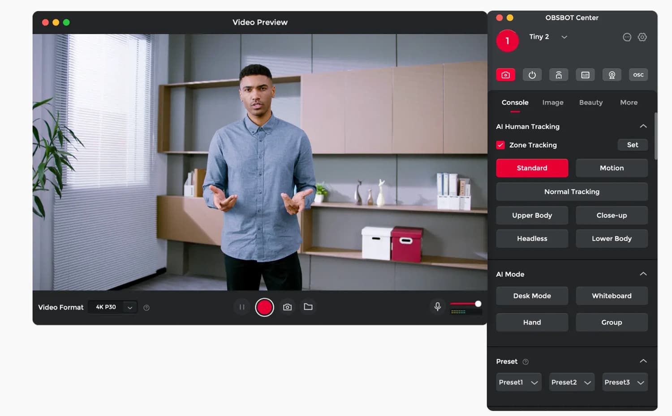This screenshot has height=416, width=672.
Task: Open the Video Format 4K P30 dropdown
Action: (x=113, y=307)
